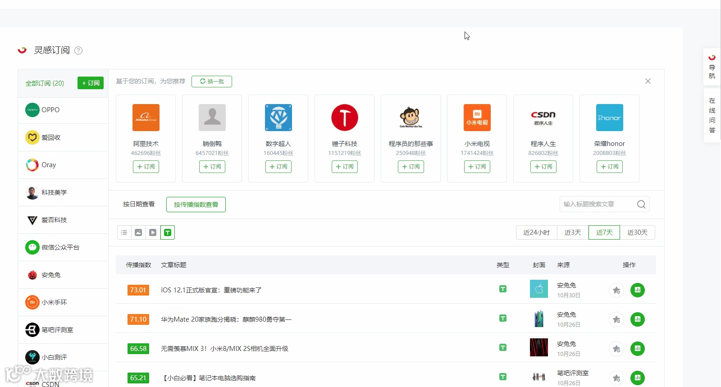
Task: Subscribe to 锤子科技
Action: pyautogui.click(x=345, y=167)
